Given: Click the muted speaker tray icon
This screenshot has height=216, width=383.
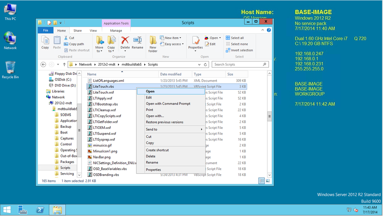Looking at the screenshot, I should (x=356, y=209).
